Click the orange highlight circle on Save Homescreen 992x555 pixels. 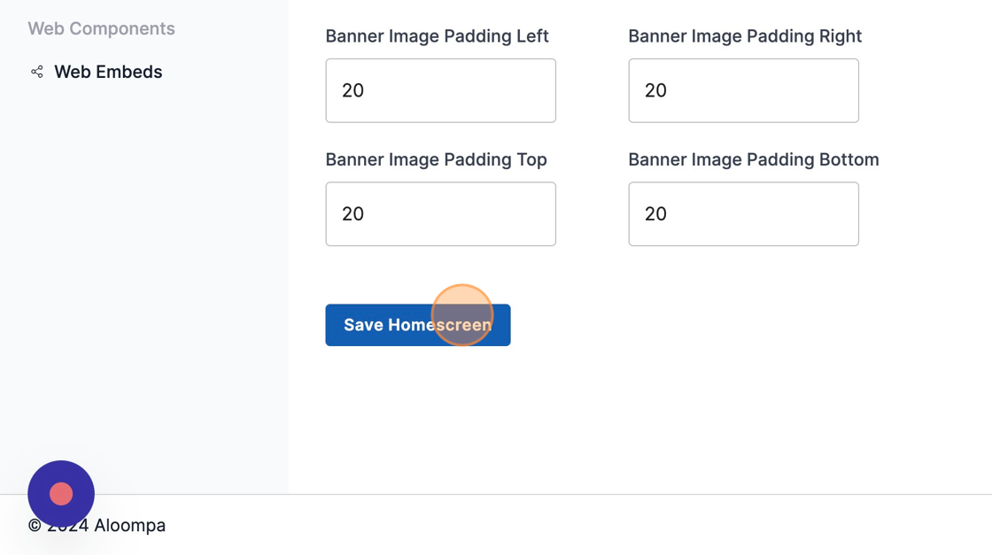461,314
